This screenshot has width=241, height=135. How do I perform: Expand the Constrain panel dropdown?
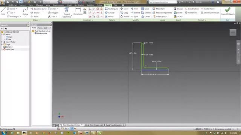(88, 20)
